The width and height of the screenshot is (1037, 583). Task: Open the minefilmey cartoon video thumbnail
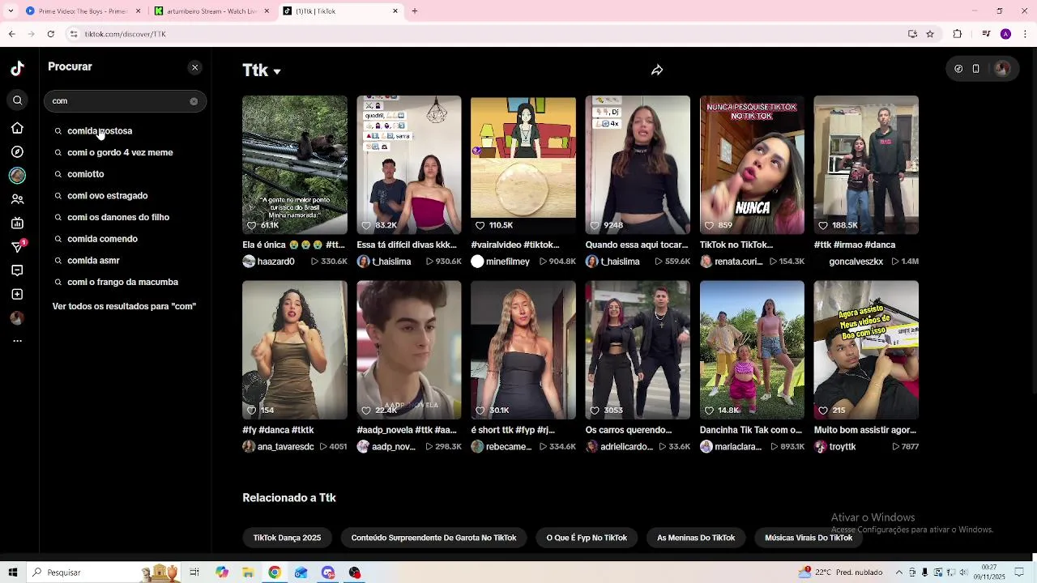coord(523,165)
